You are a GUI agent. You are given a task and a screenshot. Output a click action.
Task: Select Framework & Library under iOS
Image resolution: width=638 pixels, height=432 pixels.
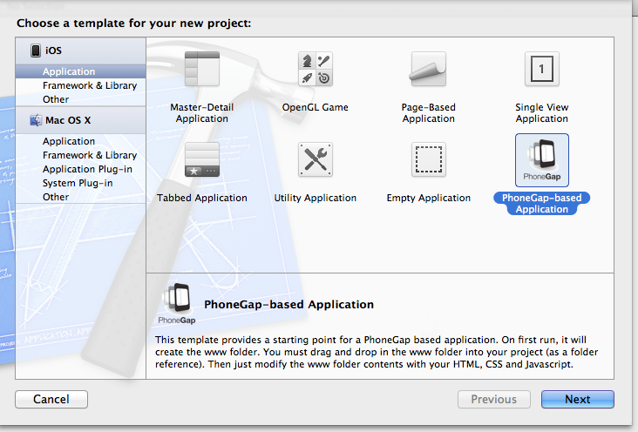80,85
